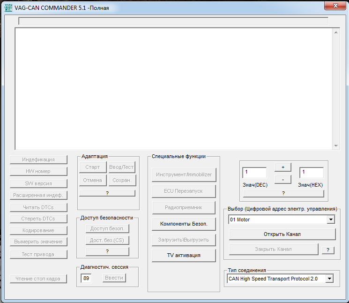Click the Ввести session button
The height and width of the screenshot is (303, 349).
[114, 278]
